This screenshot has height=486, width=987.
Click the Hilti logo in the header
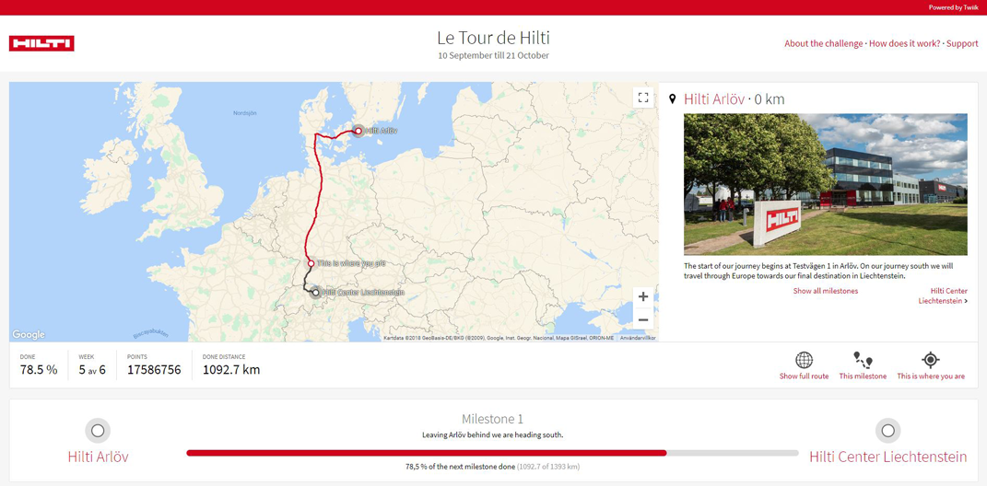tap(41, 43)
